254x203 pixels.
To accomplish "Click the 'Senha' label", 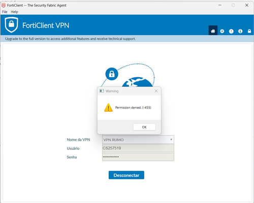I will coord(72,157).
